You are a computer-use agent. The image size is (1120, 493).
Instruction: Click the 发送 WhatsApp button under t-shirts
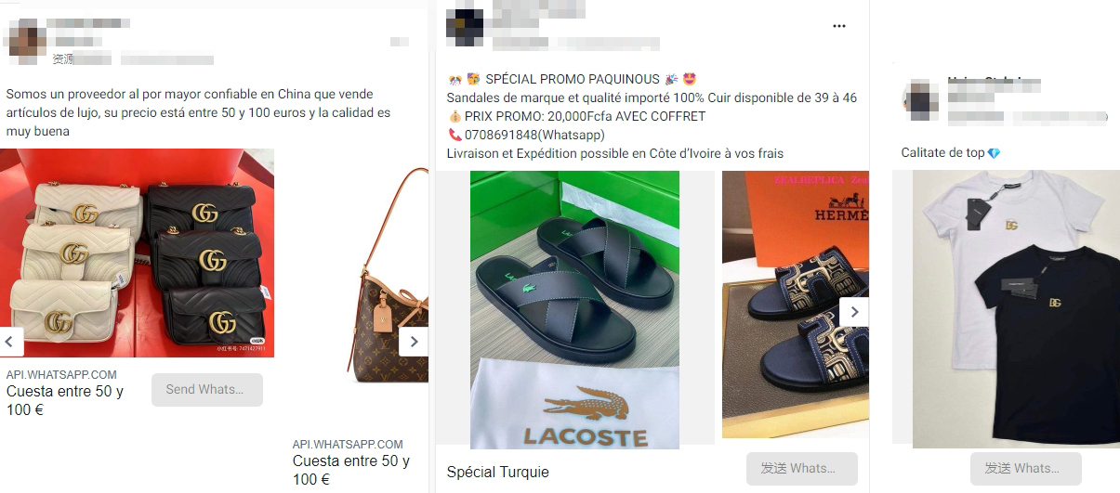tap(1026, 469)
